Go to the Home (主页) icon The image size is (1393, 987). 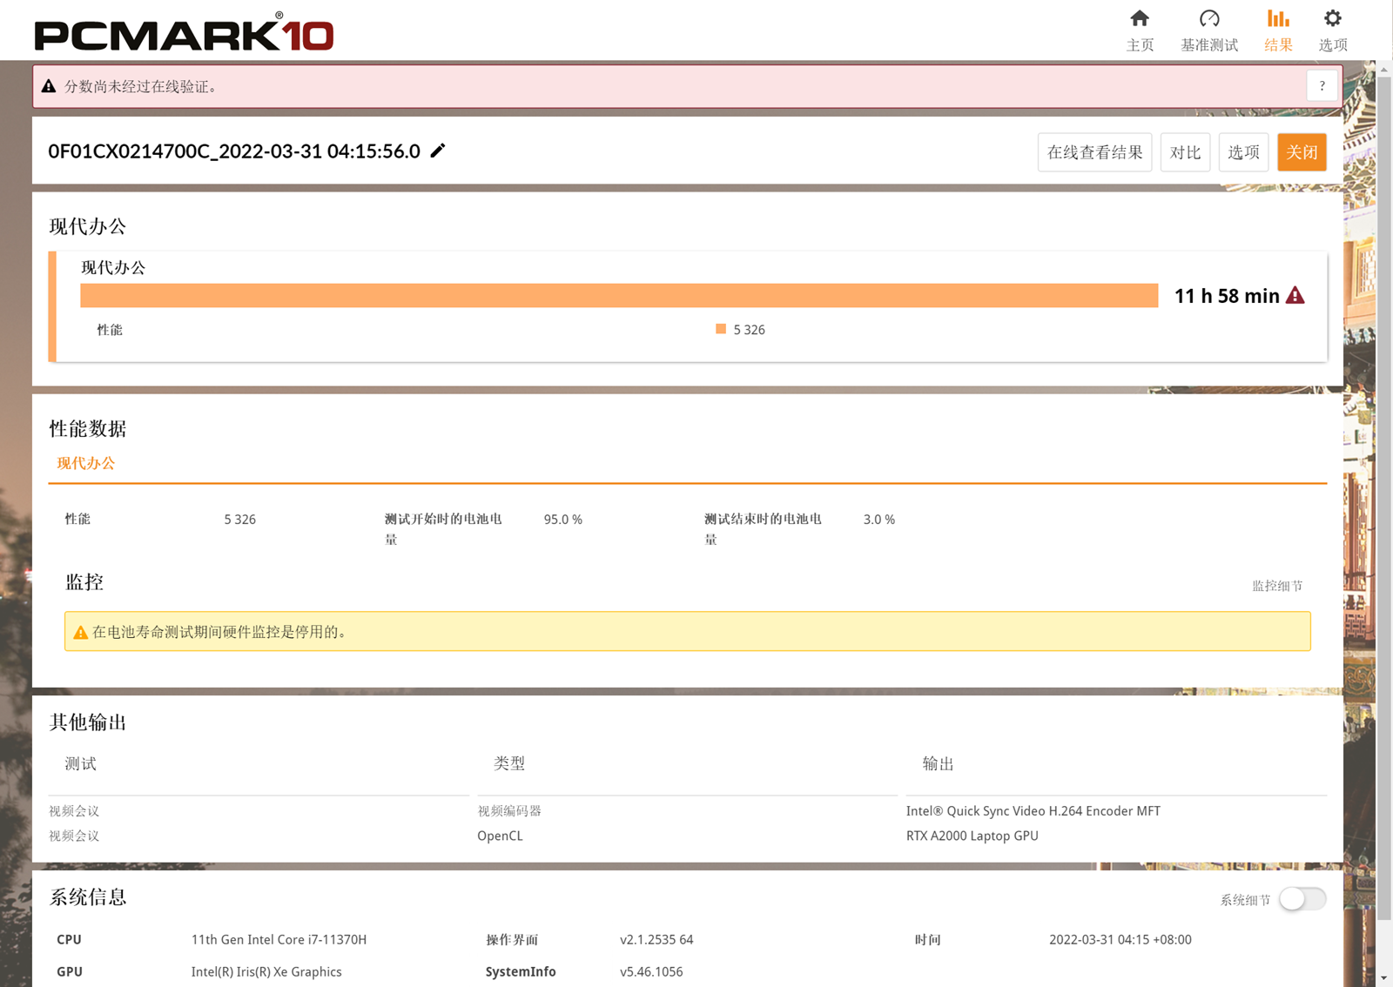tap(1139, 19)
